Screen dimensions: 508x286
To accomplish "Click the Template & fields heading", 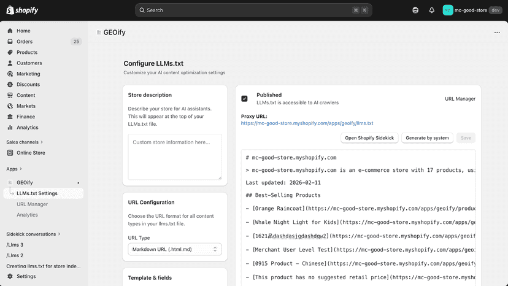I will click(x=150, y=278).
